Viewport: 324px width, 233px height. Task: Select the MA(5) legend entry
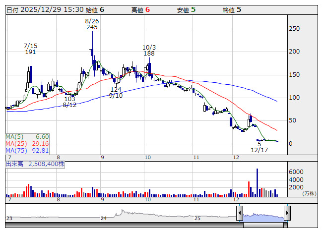click(x=28, y=136)
